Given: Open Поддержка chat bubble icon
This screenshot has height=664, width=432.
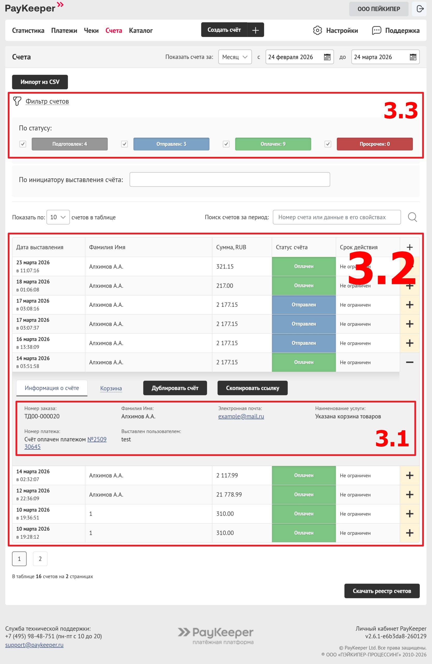Looking at the screenshot, I should coord(376,30).
